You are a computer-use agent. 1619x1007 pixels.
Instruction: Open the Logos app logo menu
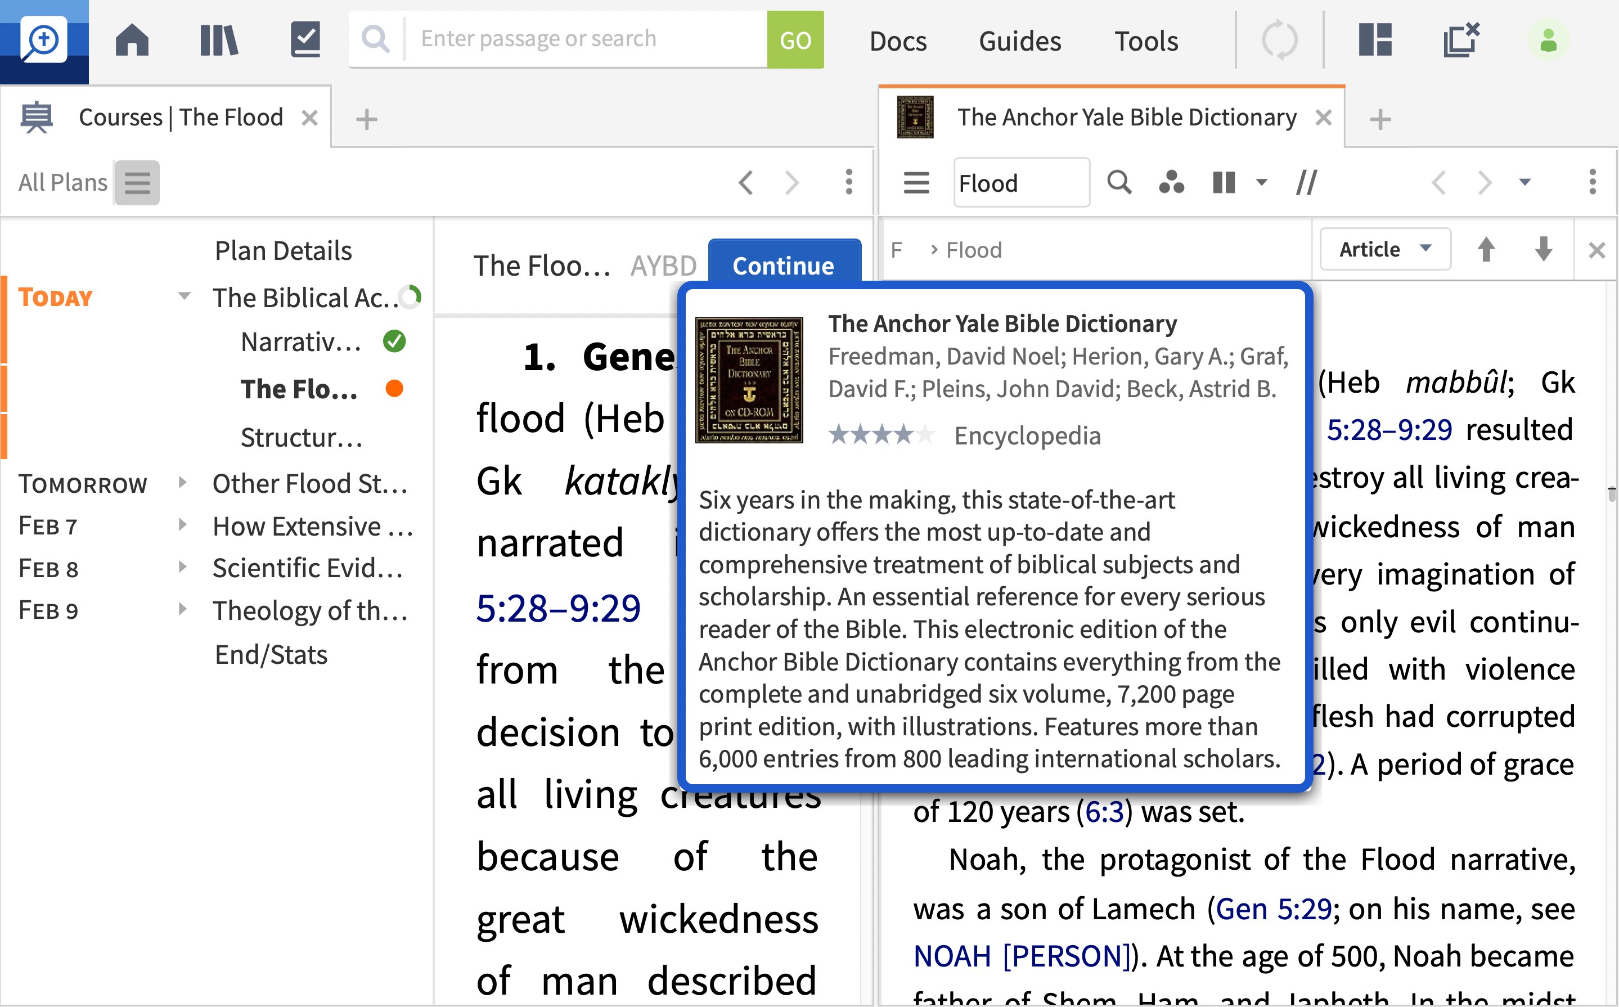pos(44,41)
